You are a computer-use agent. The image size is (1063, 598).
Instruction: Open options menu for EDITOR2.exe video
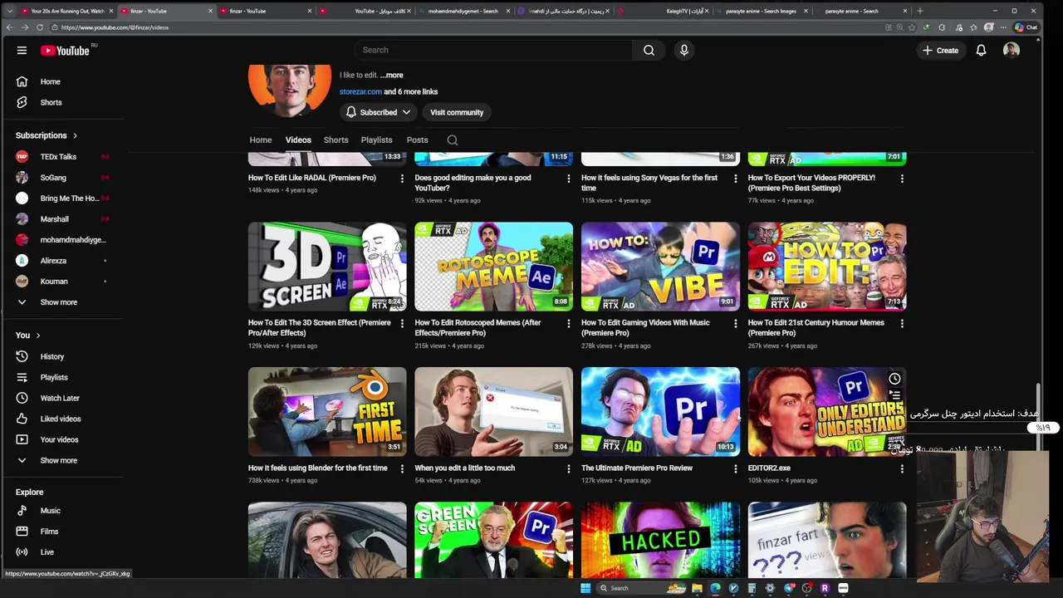(x=902, y=468)
